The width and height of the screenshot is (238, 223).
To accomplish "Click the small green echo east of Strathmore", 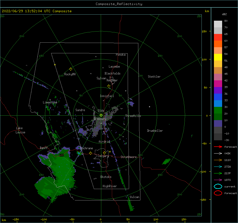I will (x=166, y=161).
